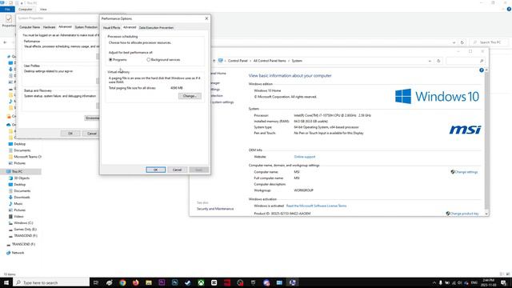Switch to Data Execution Prevention tab
The height and width of the screenshot is (288, 512).
pos(156,28)
